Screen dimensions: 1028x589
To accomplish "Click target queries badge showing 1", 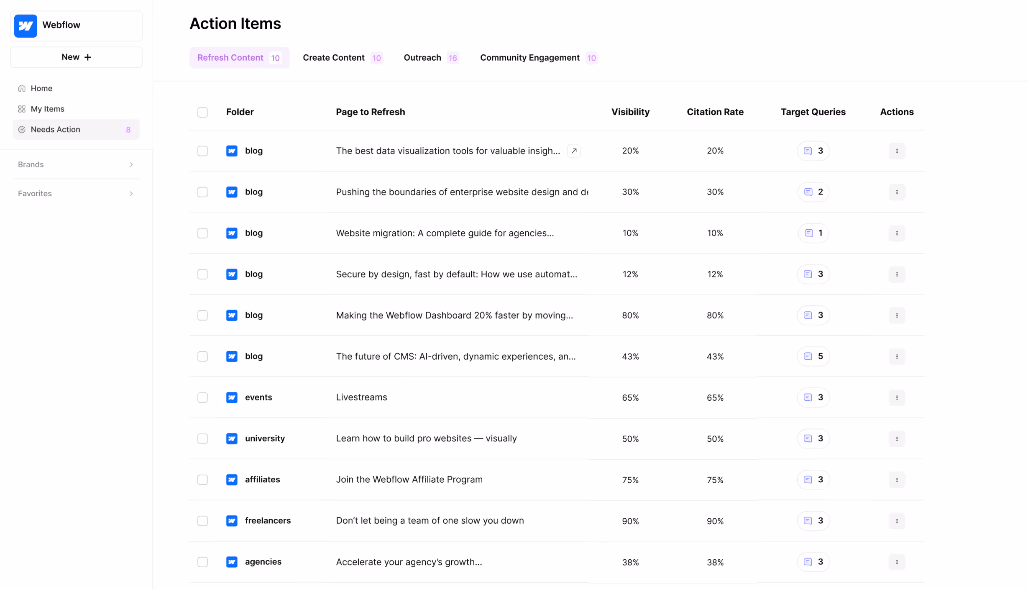I will [x=813, y=233].
